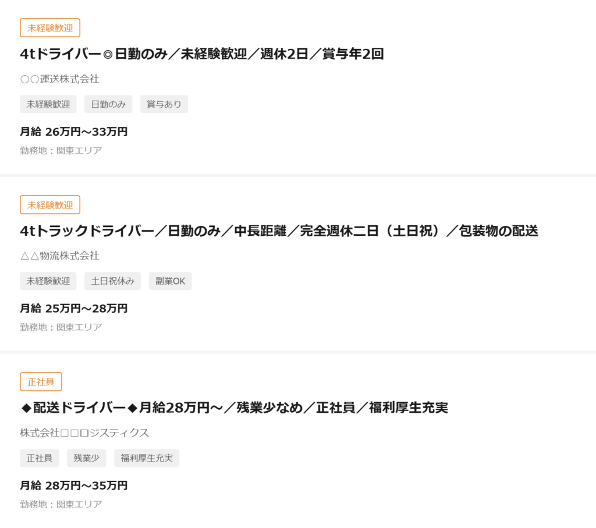
Task: Select the 副業OK tag on the second job
Action: (170, 281)
